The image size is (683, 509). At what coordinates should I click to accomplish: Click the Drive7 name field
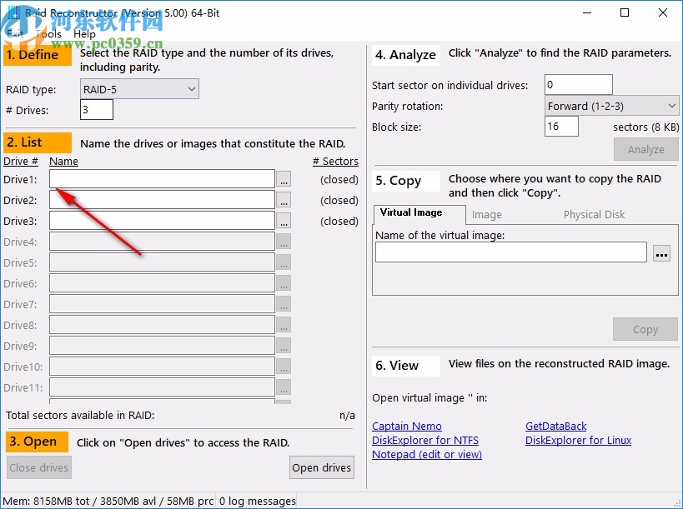pyautogui.click(x=162, y=304)
